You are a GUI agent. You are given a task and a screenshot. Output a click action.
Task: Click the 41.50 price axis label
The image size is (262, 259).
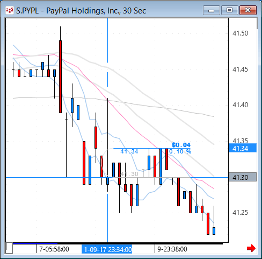(240, 33)
